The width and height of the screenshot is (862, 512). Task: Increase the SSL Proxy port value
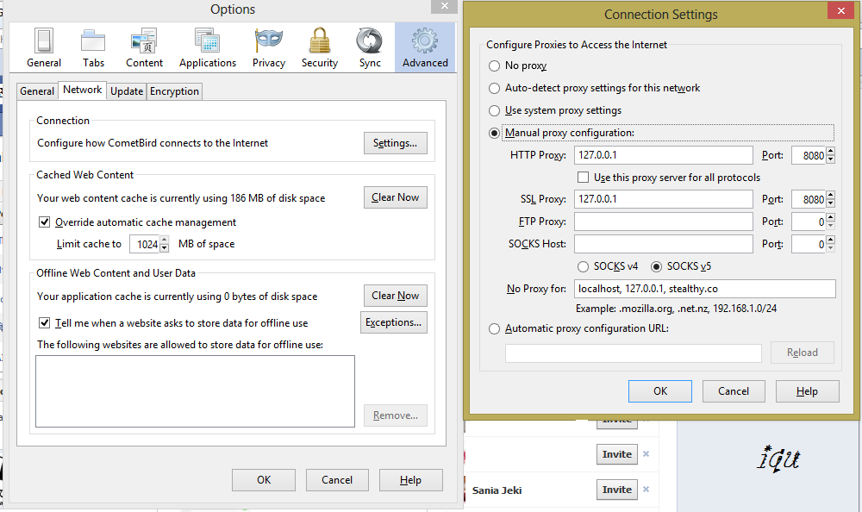coord(831,195)
